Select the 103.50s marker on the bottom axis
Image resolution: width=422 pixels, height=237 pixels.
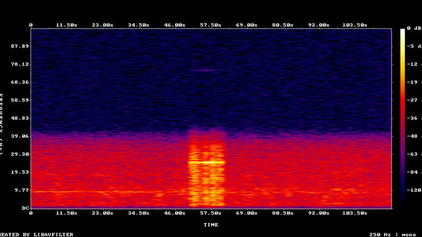pyautogui.click(x=354, y=213)
